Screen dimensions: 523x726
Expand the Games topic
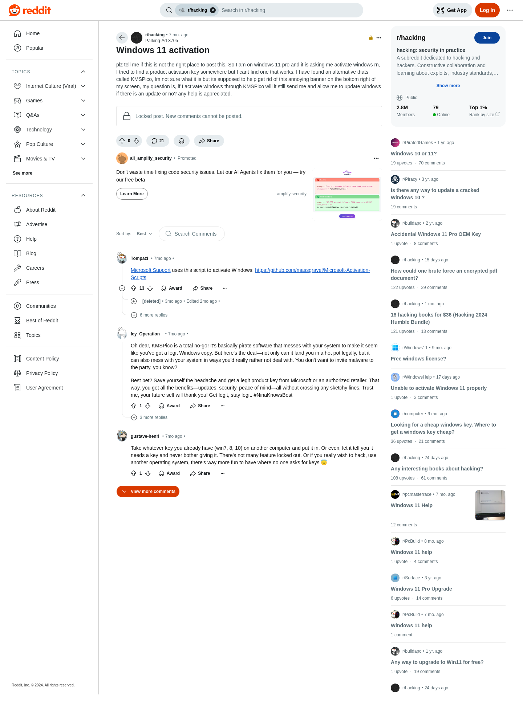pos(83,101)
